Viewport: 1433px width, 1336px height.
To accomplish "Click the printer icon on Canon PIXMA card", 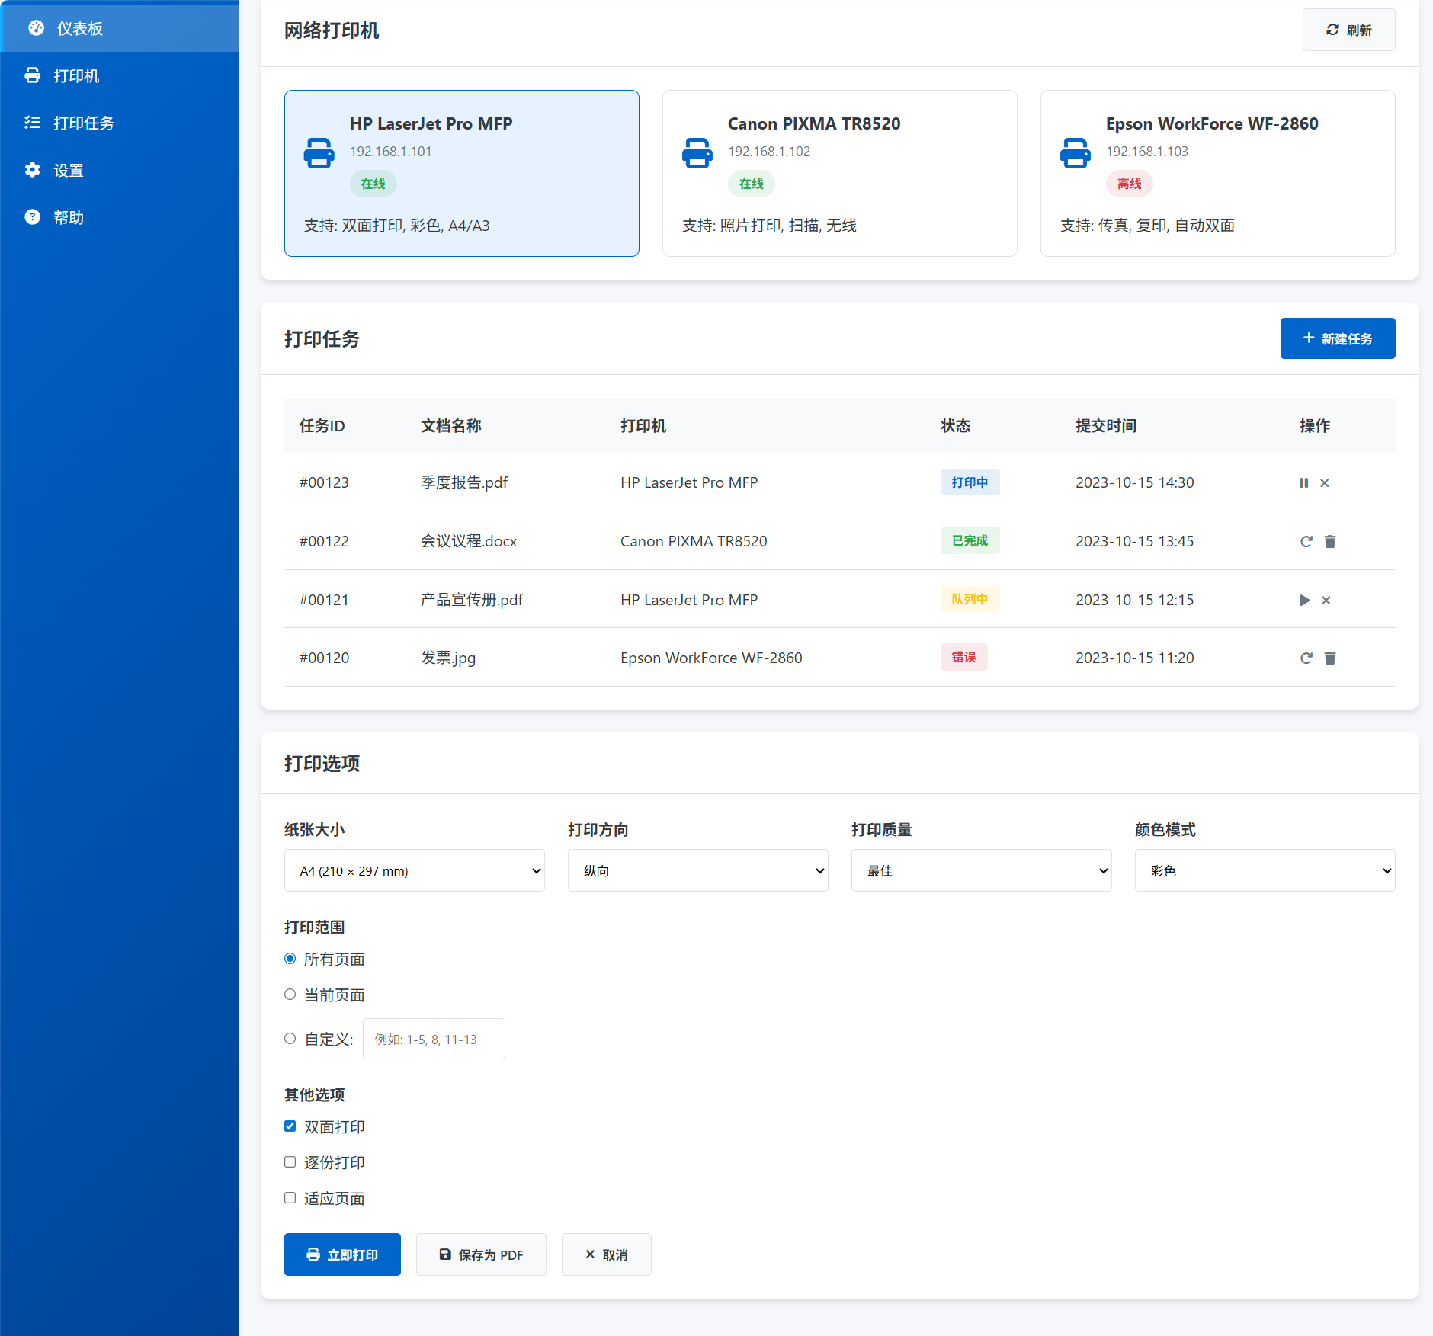I will tap(697, 153).
